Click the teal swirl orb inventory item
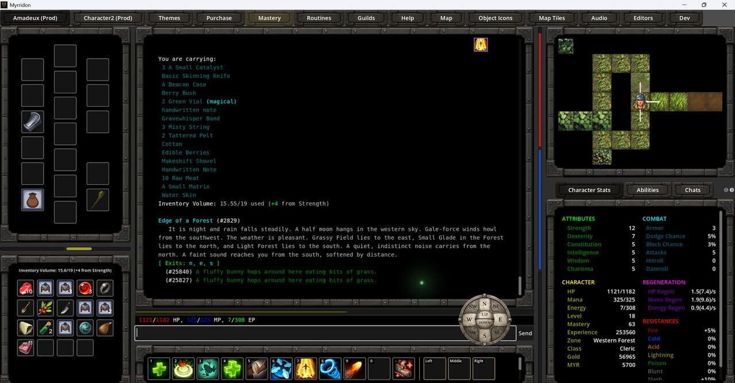This screenshot has width=735, height=383. coord(85,328)
